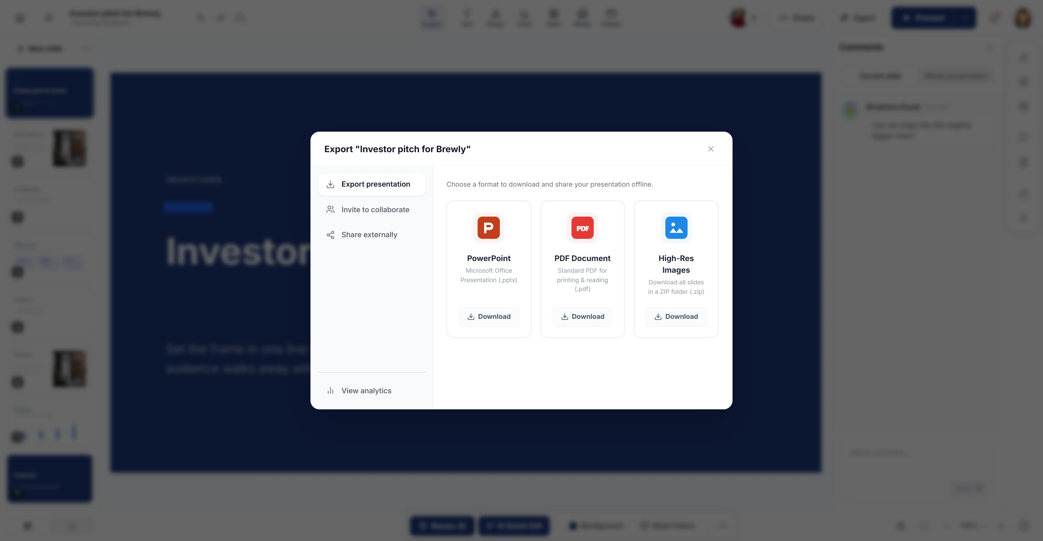1043x541 pixels.
Task: Switch to Share externally
Action: click(372, 235)
